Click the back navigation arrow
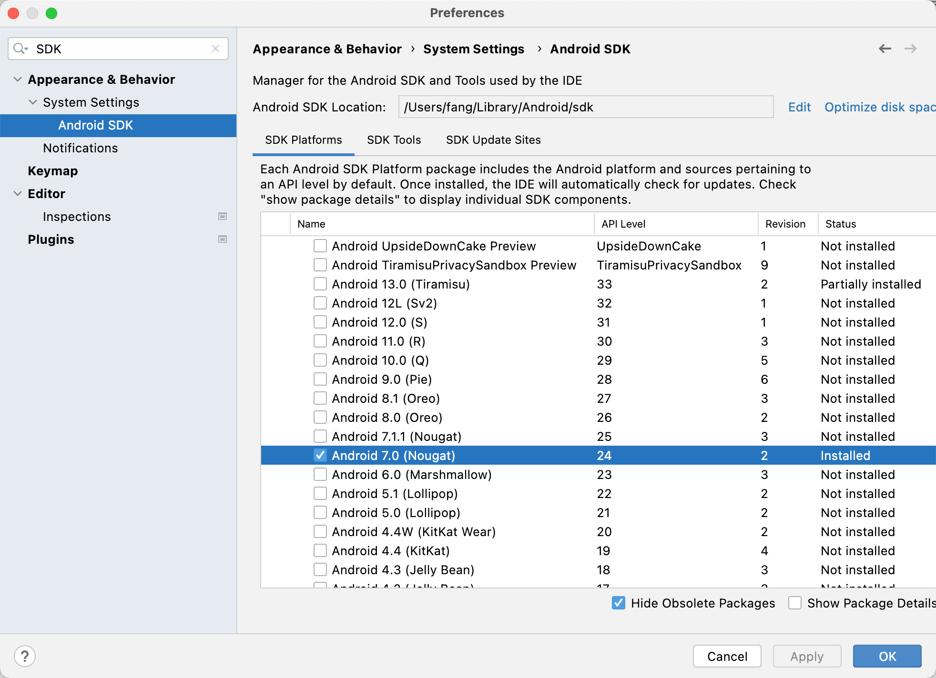This screenshot has width=936, height=678. 885,49
